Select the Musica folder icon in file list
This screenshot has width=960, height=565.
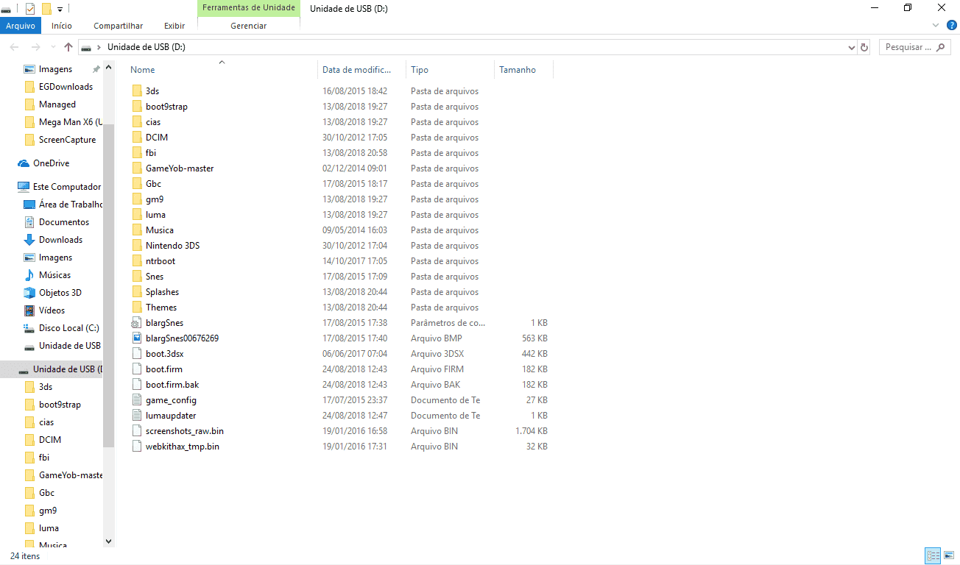137,230
